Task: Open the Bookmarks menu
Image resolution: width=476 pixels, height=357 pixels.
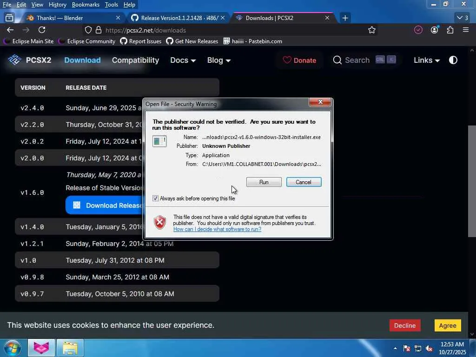Action: click(x=86, y=5)
